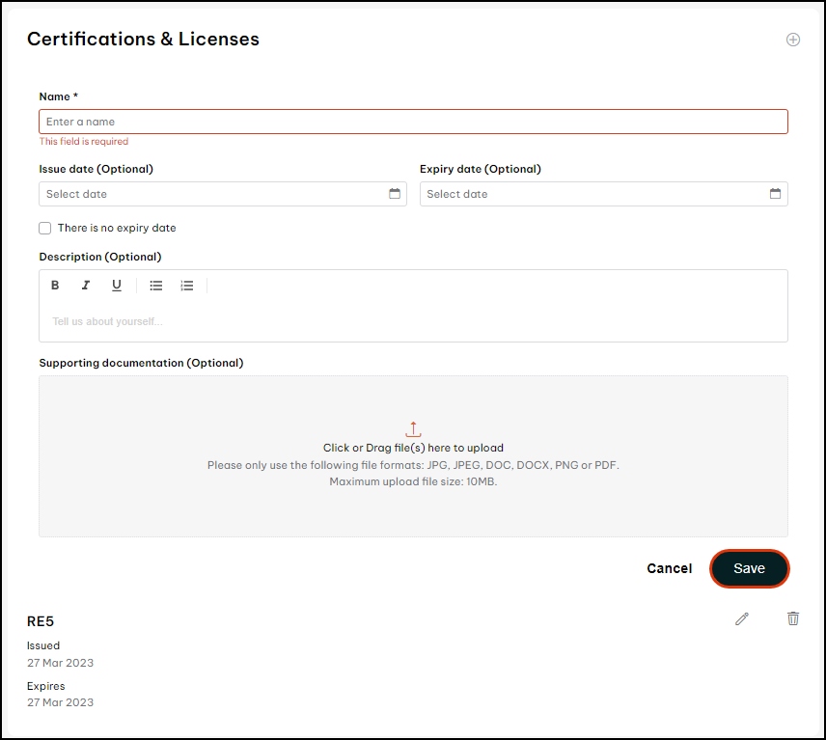This screenshot has height=740, width=826.
Task: Click into the Issue date field
Action: pyautogui.click(x=212, y=194)
